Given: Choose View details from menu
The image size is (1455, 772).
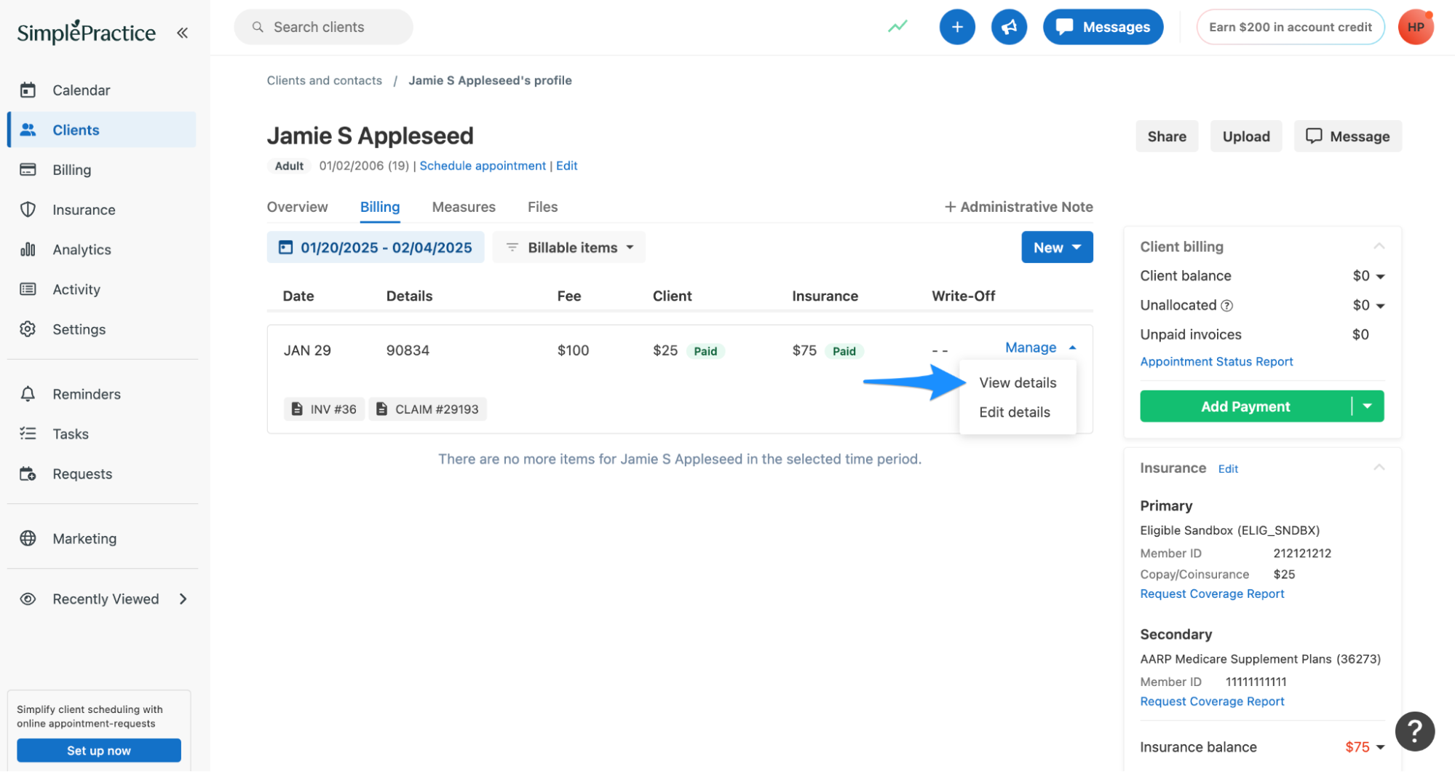Looking at the screenshot, I should pos(1018,383).
